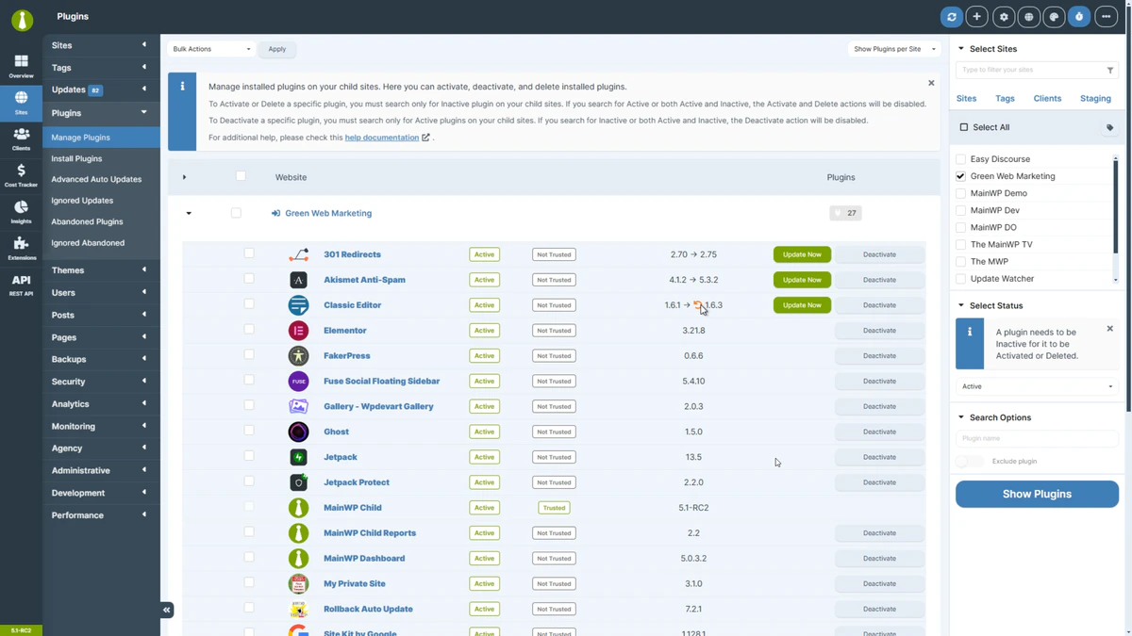Image resolution: width=1132 pixels, height=636 pixels.
Task: Click the Plugin name search field
Action: (1037, 438)
